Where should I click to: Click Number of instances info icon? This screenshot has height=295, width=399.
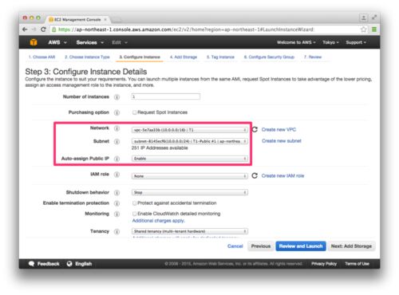tap(117, 97)
